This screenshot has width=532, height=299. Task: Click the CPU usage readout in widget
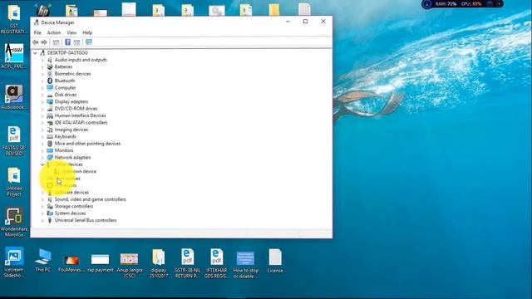click(x=471, y=4)
